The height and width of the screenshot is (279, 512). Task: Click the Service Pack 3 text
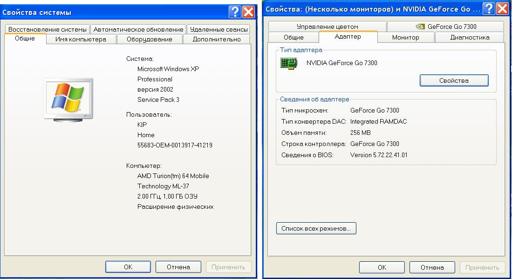pos(158,100)
